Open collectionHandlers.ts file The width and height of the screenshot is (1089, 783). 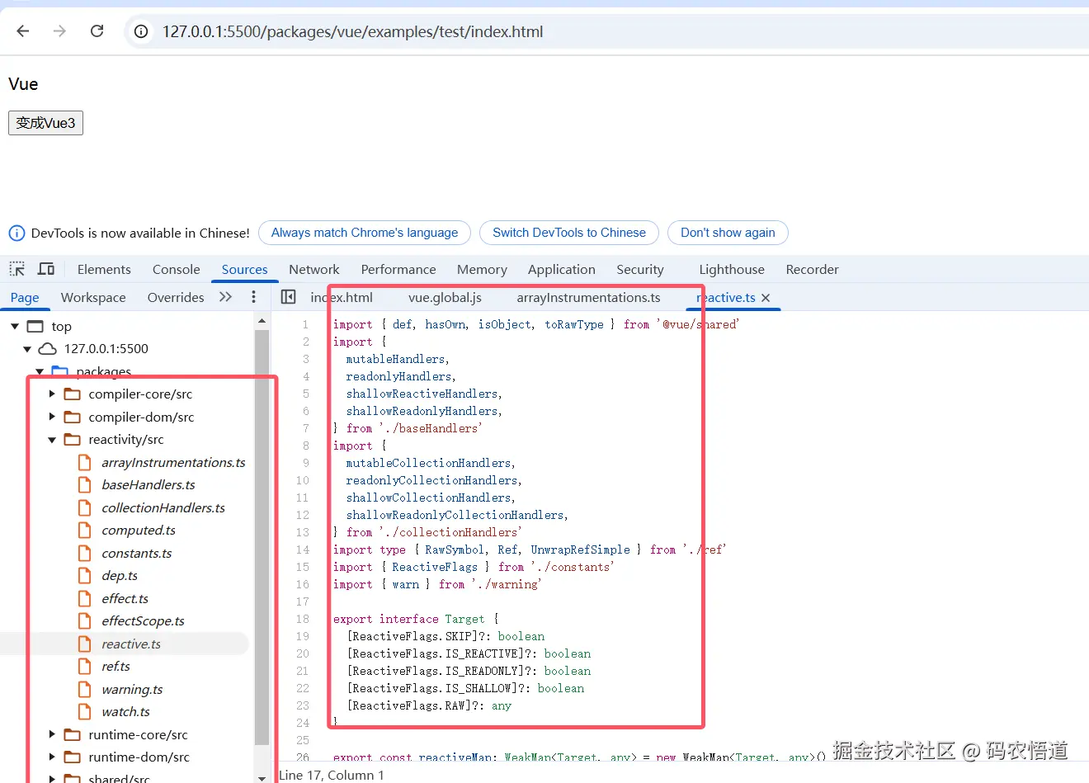tap(163, 507)
